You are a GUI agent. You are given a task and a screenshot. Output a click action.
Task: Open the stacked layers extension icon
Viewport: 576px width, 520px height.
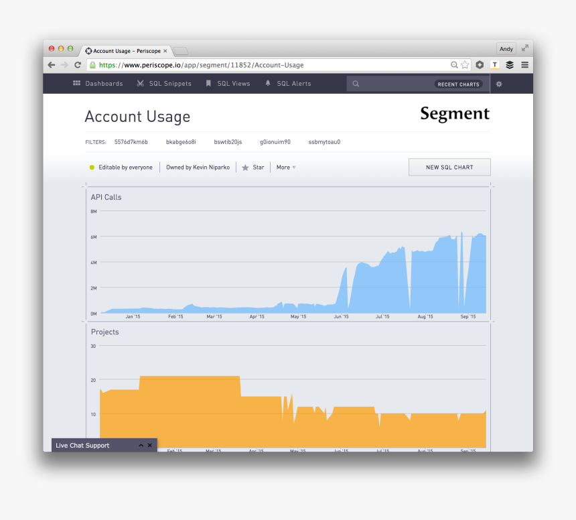(510, 65)
